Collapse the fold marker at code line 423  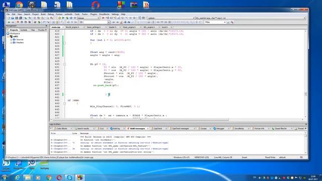(x=65, y=43)
